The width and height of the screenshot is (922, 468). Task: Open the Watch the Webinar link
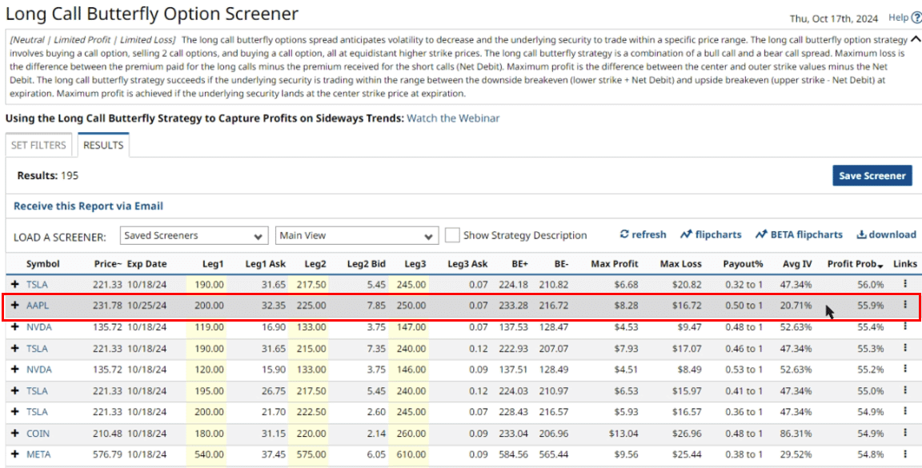pyautogui.click(x=453, y=118)
